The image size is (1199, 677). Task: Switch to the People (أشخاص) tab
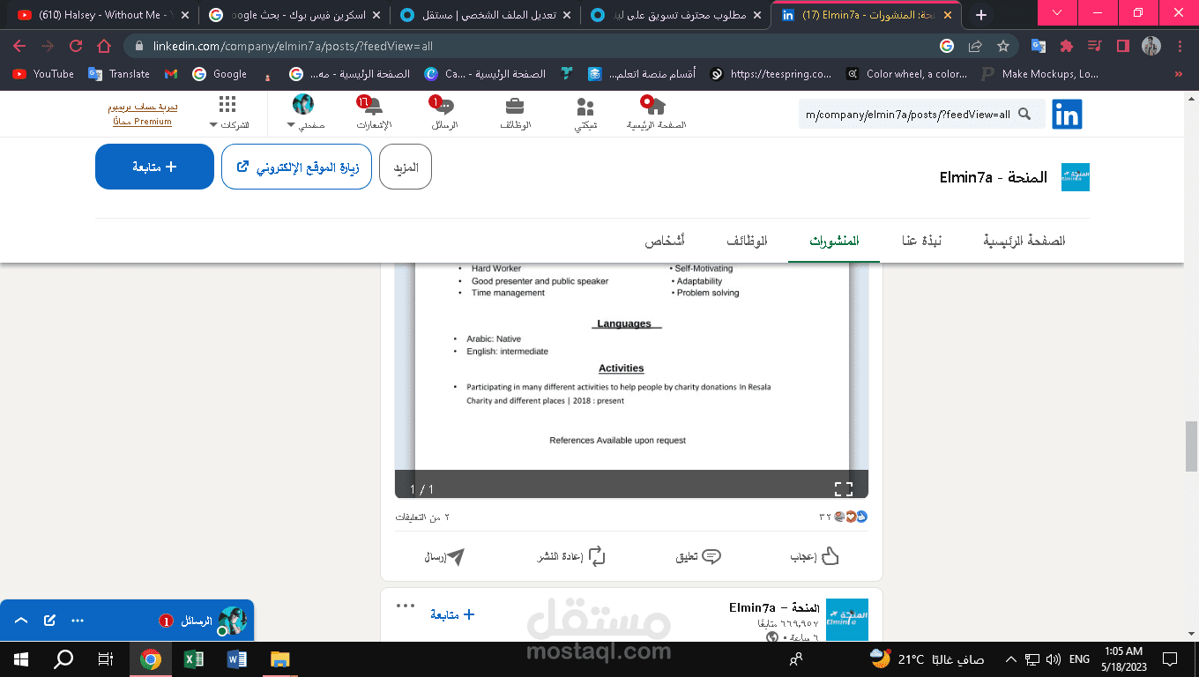pos(665,241)
